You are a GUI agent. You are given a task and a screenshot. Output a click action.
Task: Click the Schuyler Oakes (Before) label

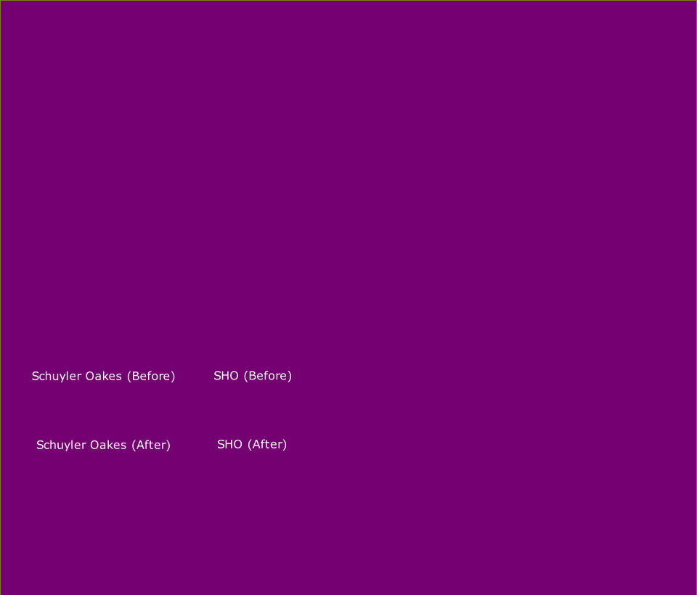pos(103,376)
